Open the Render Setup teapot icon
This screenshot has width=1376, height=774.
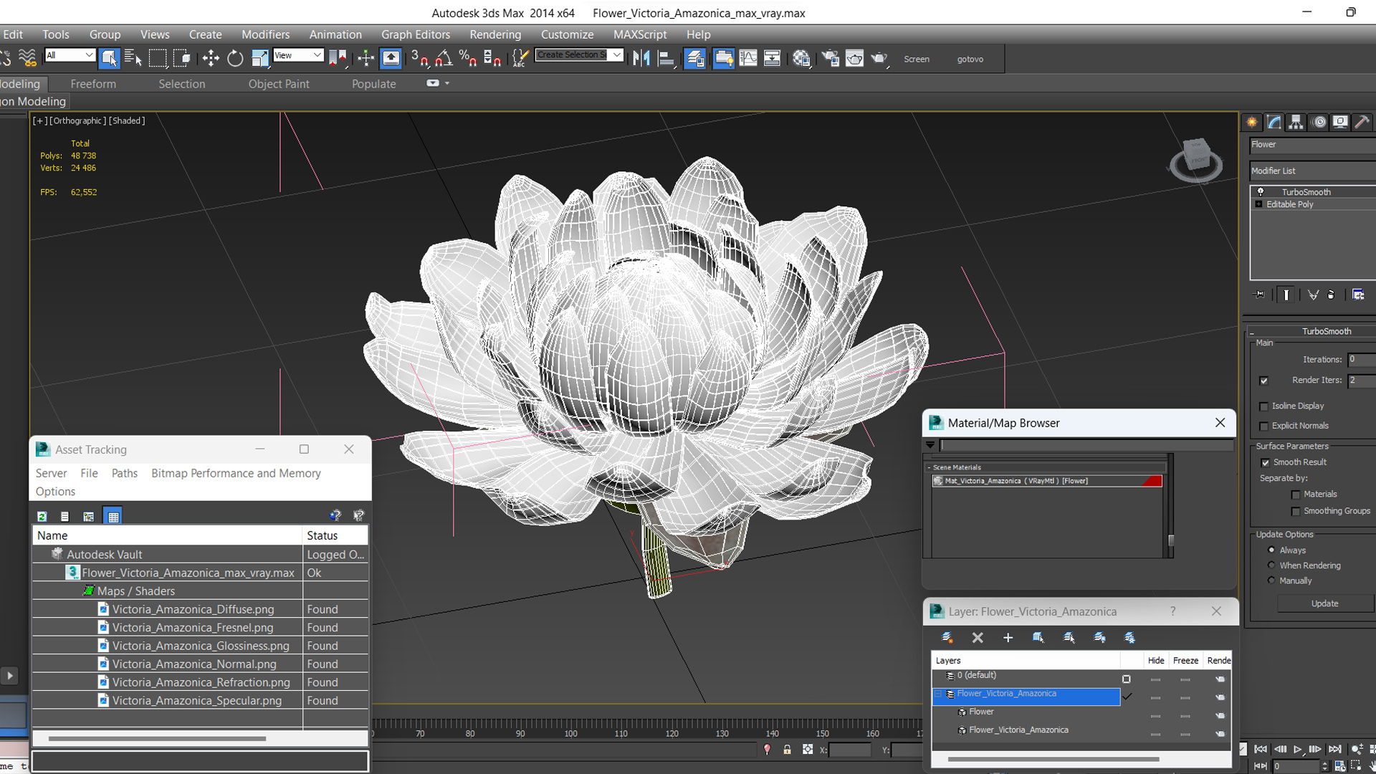click(x=831, y=59)
